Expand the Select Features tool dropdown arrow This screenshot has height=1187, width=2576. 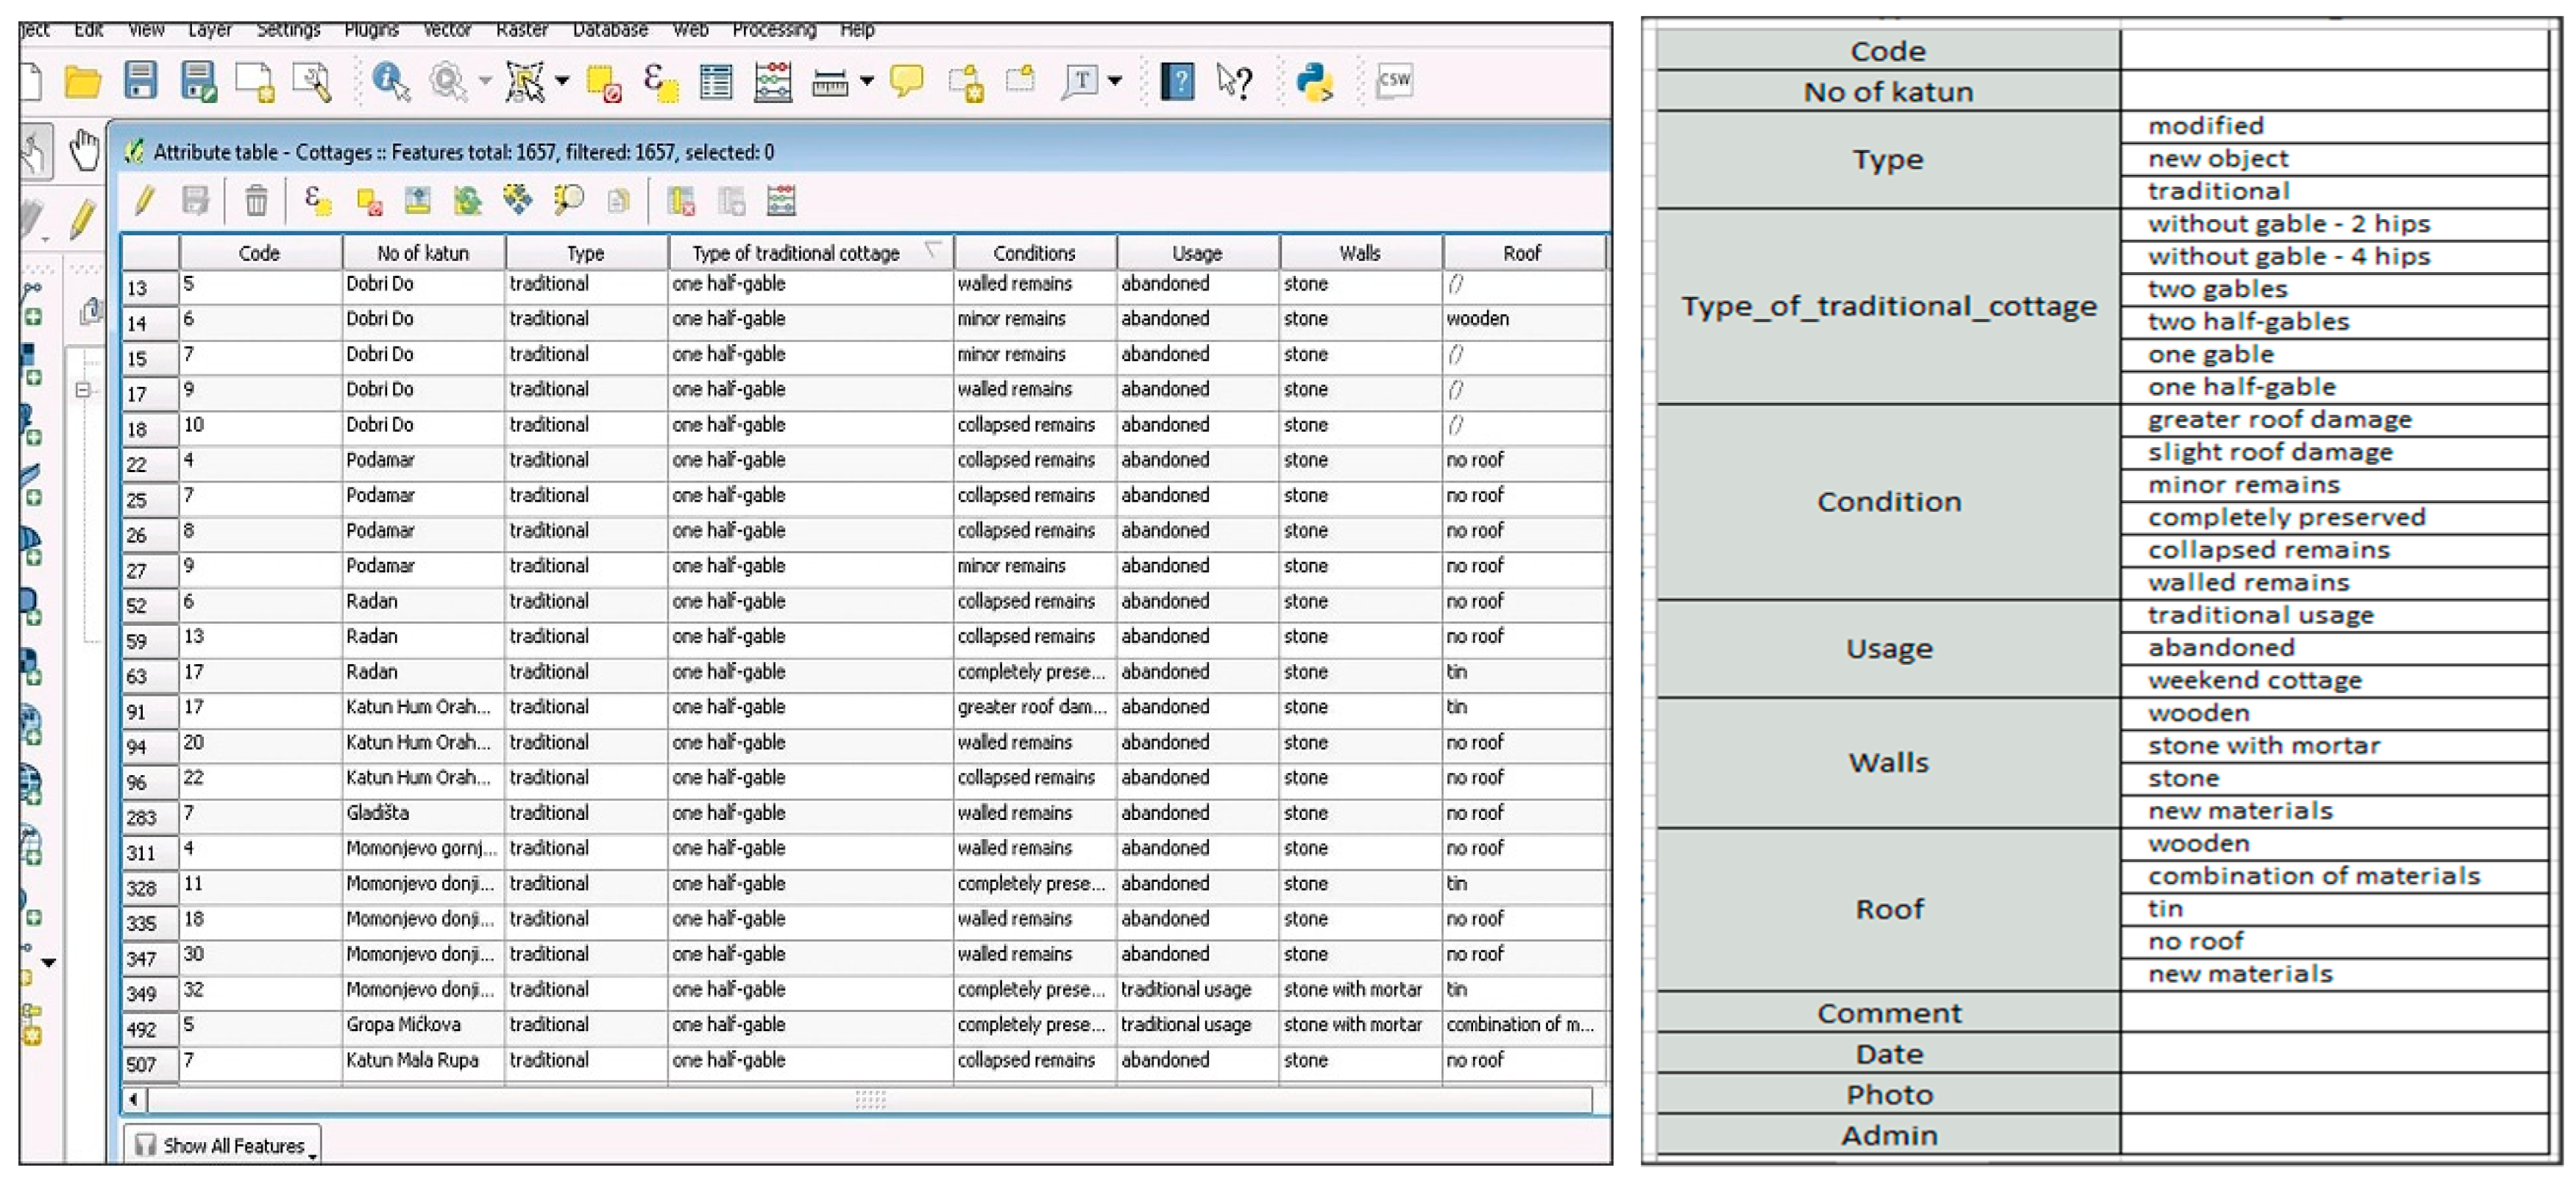[562, 81]
